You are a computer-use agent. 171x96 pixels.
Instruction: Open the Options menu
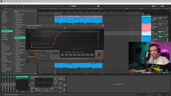click(16, 3)
